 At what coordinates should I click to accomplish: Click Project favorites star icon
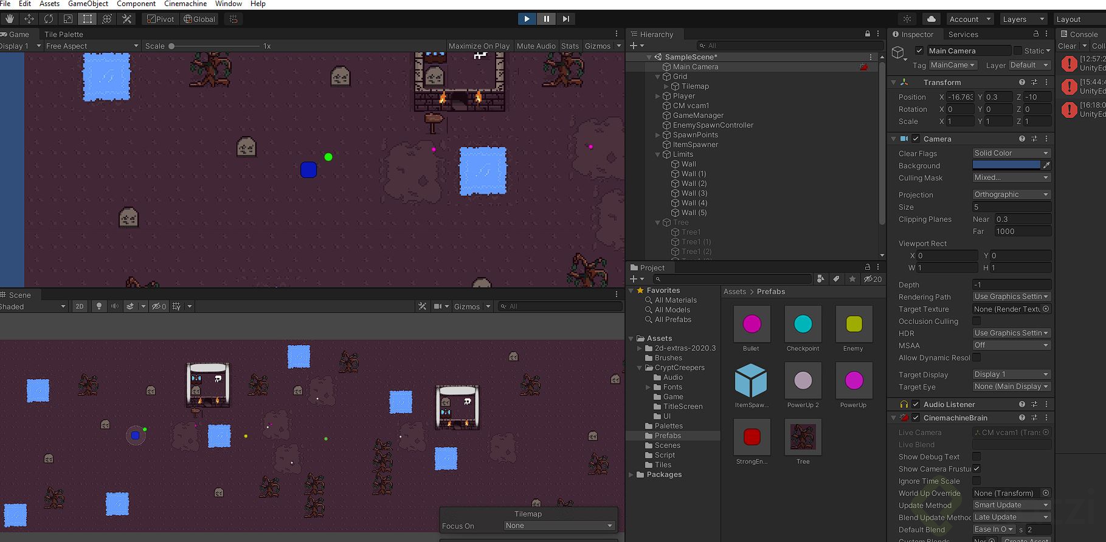click(852, 279)
